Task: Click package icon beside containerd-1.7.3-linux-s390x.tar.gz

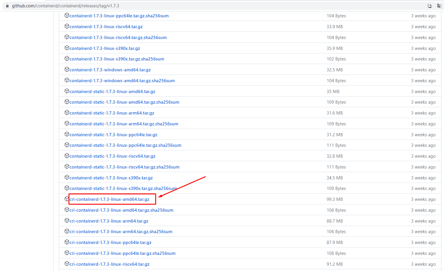Action: point(67,48)
